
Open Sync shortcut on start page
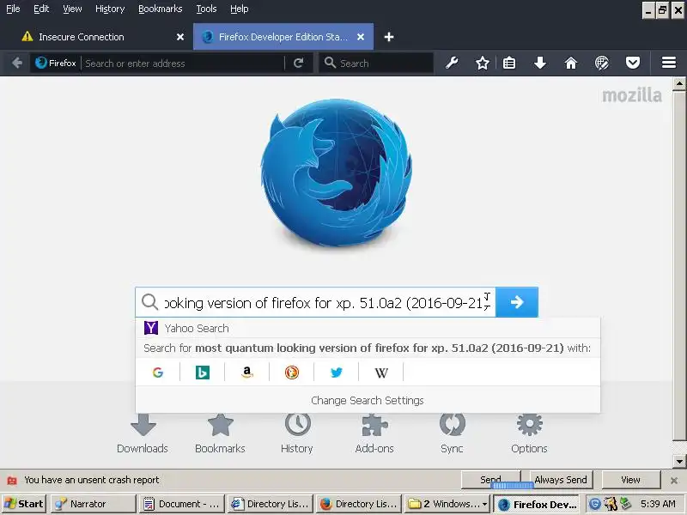452,434
